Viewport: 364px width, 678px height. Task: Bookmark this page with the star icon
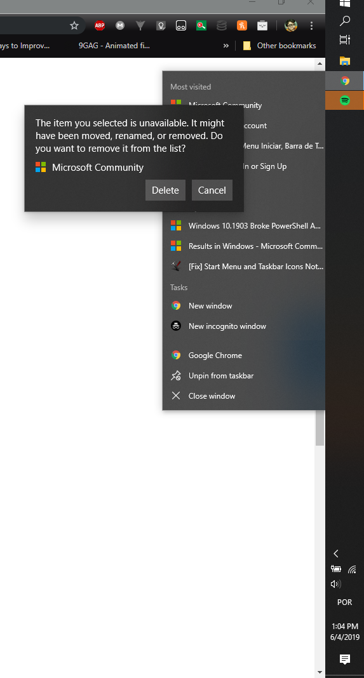(x=74, y=25)
